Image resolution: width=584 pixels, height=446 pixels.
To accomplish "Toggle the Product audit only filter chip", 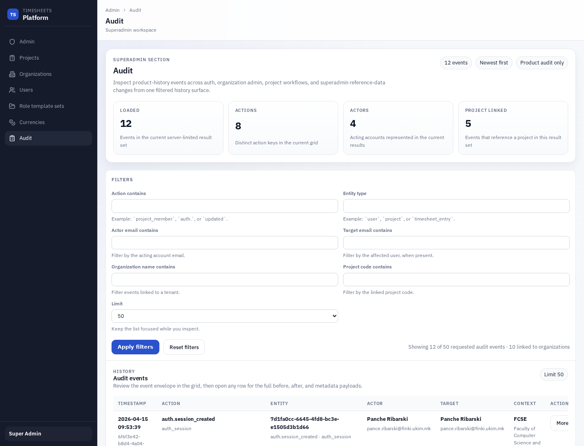I will click(x=542, y=63).
